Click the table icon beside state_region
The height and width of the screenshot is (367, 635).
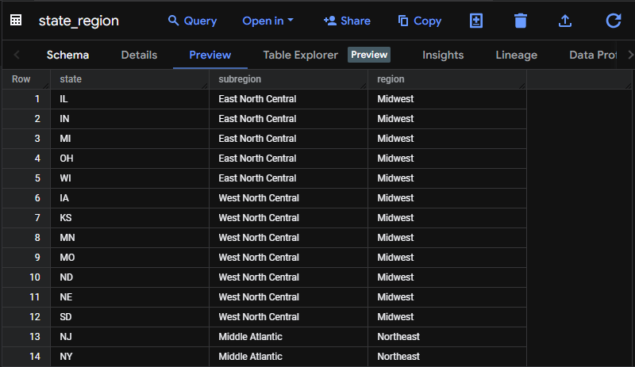pyautogui.click(x=16, y=20)
